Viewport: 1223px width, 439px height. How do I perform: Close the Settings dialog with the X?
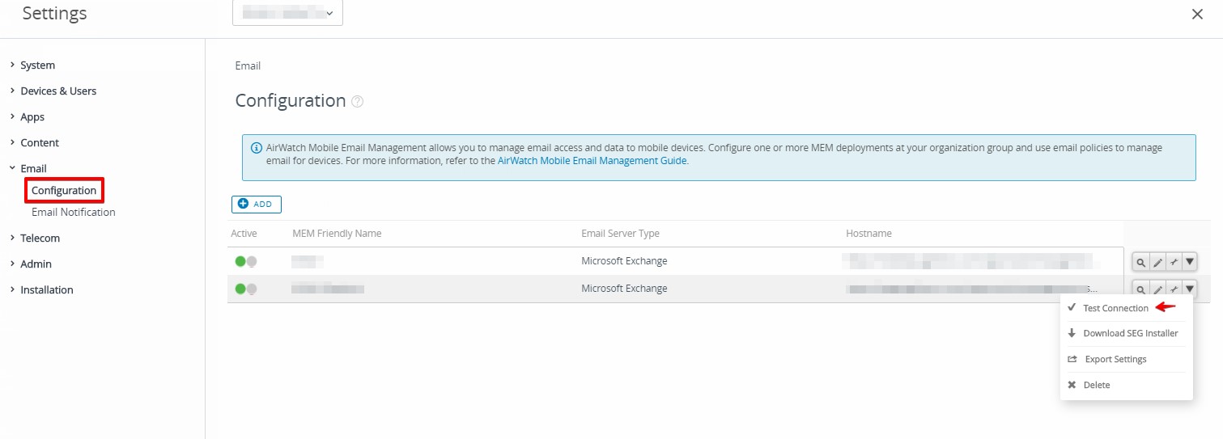pos(1197,14)
